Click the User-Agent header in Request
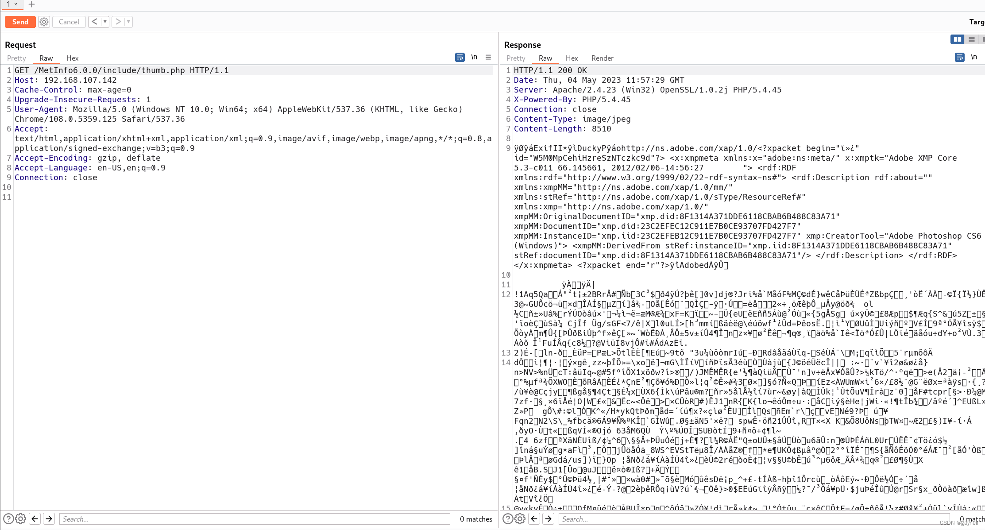This screenshot has width=985, height=530. pyautogui.click(x=239, y=114)
